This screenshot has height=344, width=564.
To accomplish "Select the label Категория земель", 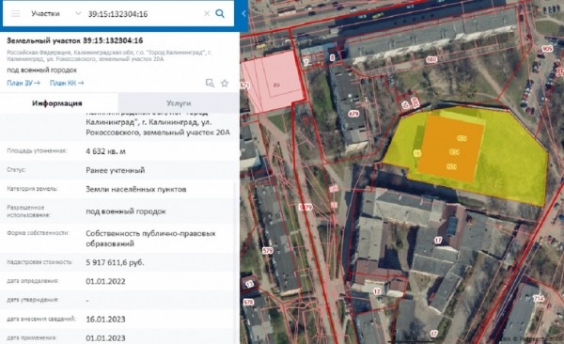I will [x=32, y=189].
